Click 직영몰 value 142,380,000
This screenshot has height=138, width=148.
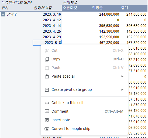click(x=109, y=32)
